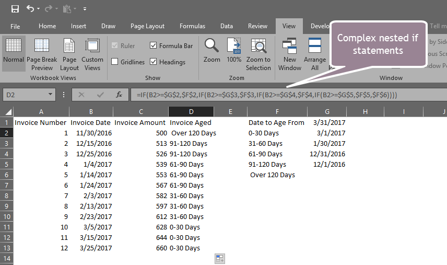
Task: Set zoom to 100%
Action: 234,51
